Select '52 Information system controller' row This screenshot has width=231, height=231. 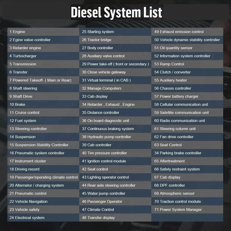click(187, 56)
